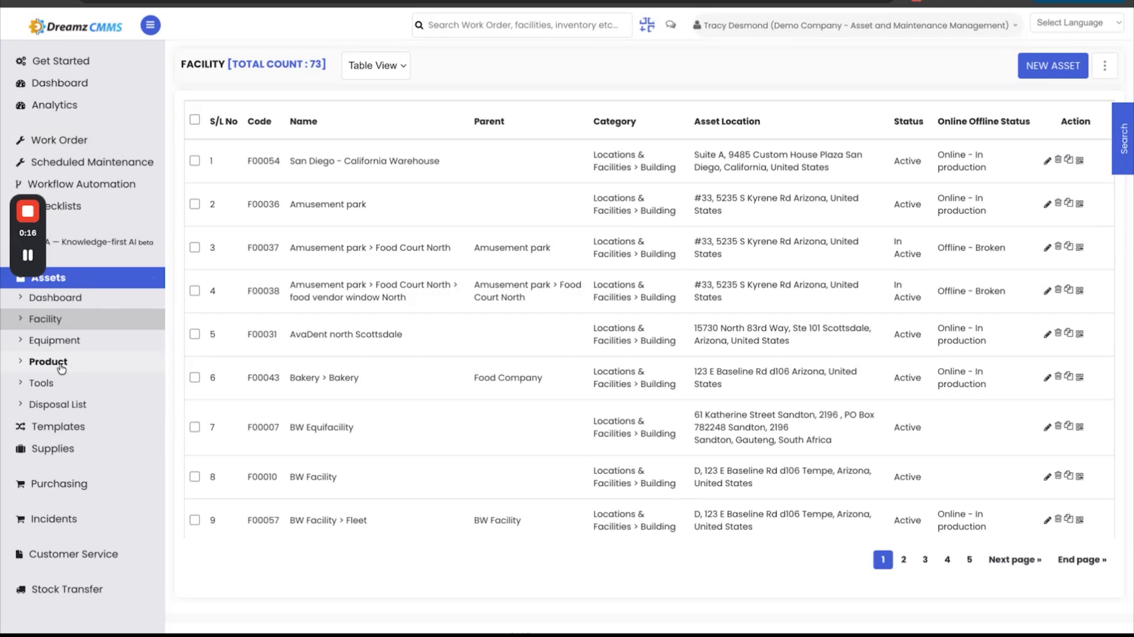The image size is (1134, 637).
Task: Click the hamburger menu toggle icon
Action: (150, 25)
